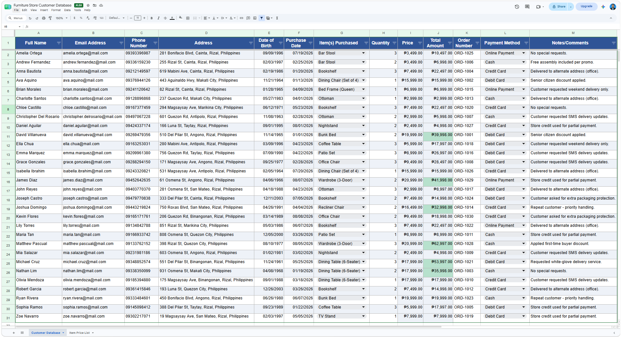This screenshot has width=621, height=337.
Task: Star the document
Action: (88, 6)
